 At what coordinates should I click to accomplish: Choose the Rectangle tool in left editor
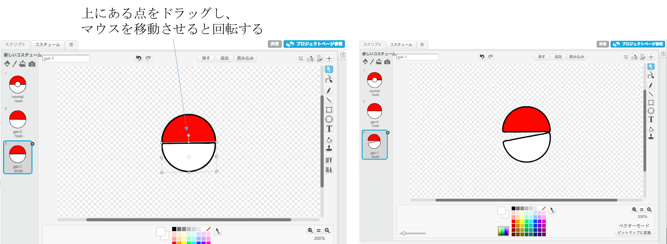(329, 110)
